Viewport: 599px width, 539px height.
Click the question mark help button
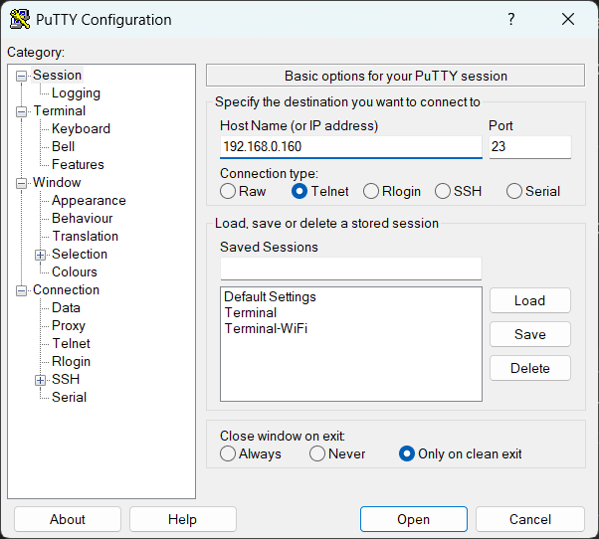(510, 19)
